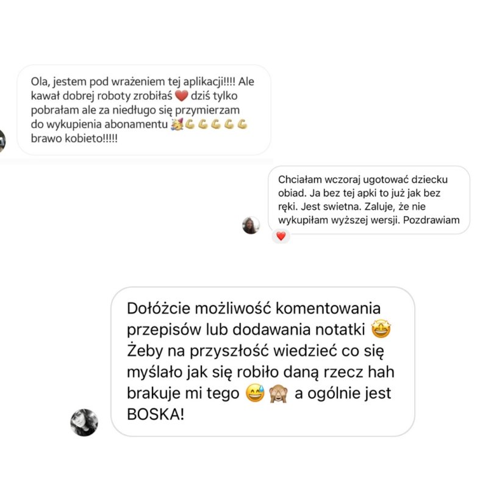Viewport: 488px width, 488px height.
Task: Click the word BOSKA! in the bottom message
Action: tap(156, 414)
